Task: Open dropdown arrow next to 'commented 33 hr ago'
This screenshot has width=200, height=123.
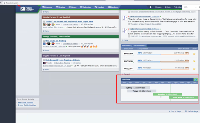Action: coord(161,17)
